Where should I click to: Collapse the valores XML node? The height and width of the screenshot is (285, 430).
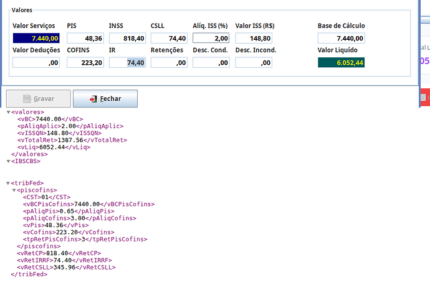point(9,112)
